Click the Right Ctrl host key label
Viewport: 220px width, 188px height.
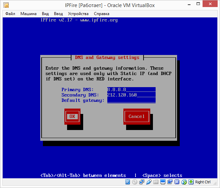click(203, 182)
